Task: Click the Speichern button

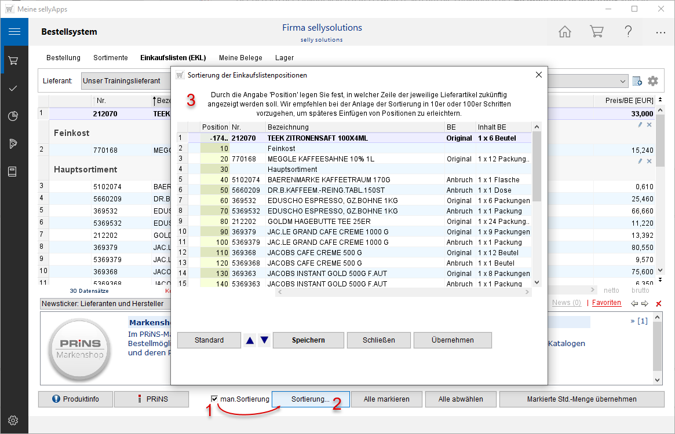Action: (308, 340)
